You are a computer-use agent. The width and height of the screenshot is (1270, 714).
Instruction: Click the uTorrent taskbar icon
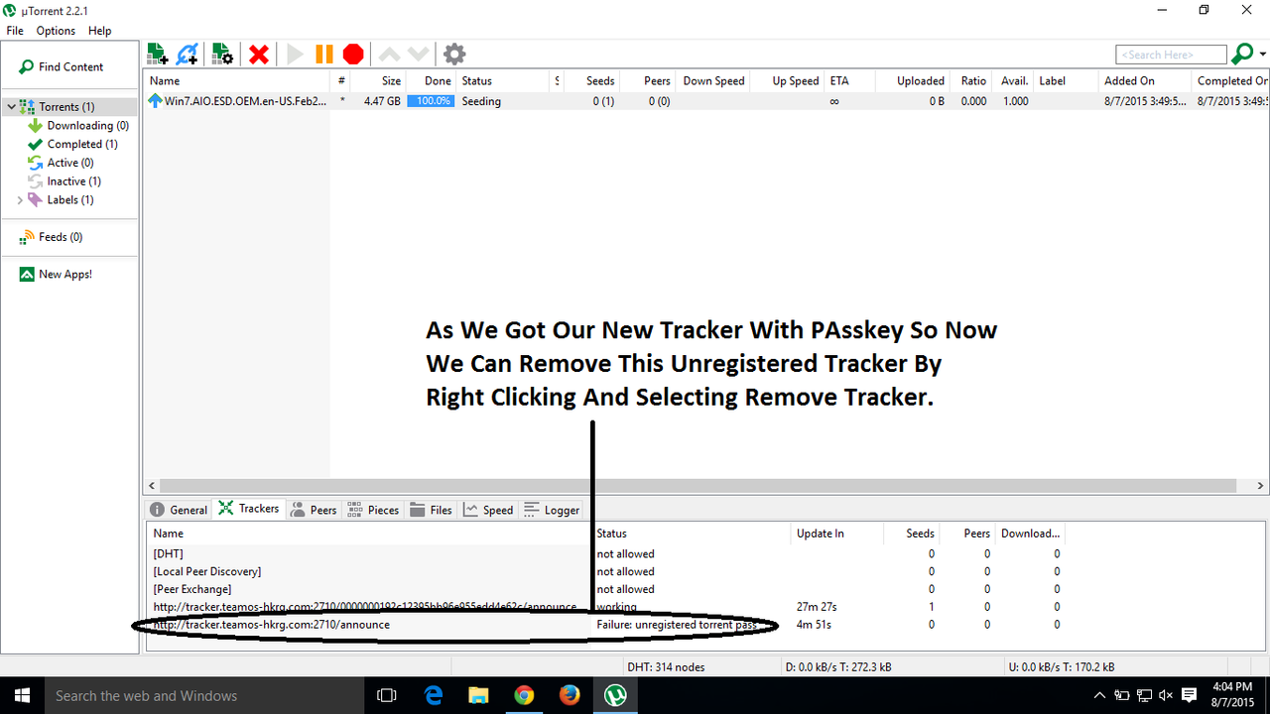coord(615,695)
